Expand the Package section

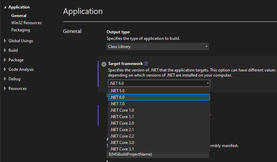(x=5, y=60)
